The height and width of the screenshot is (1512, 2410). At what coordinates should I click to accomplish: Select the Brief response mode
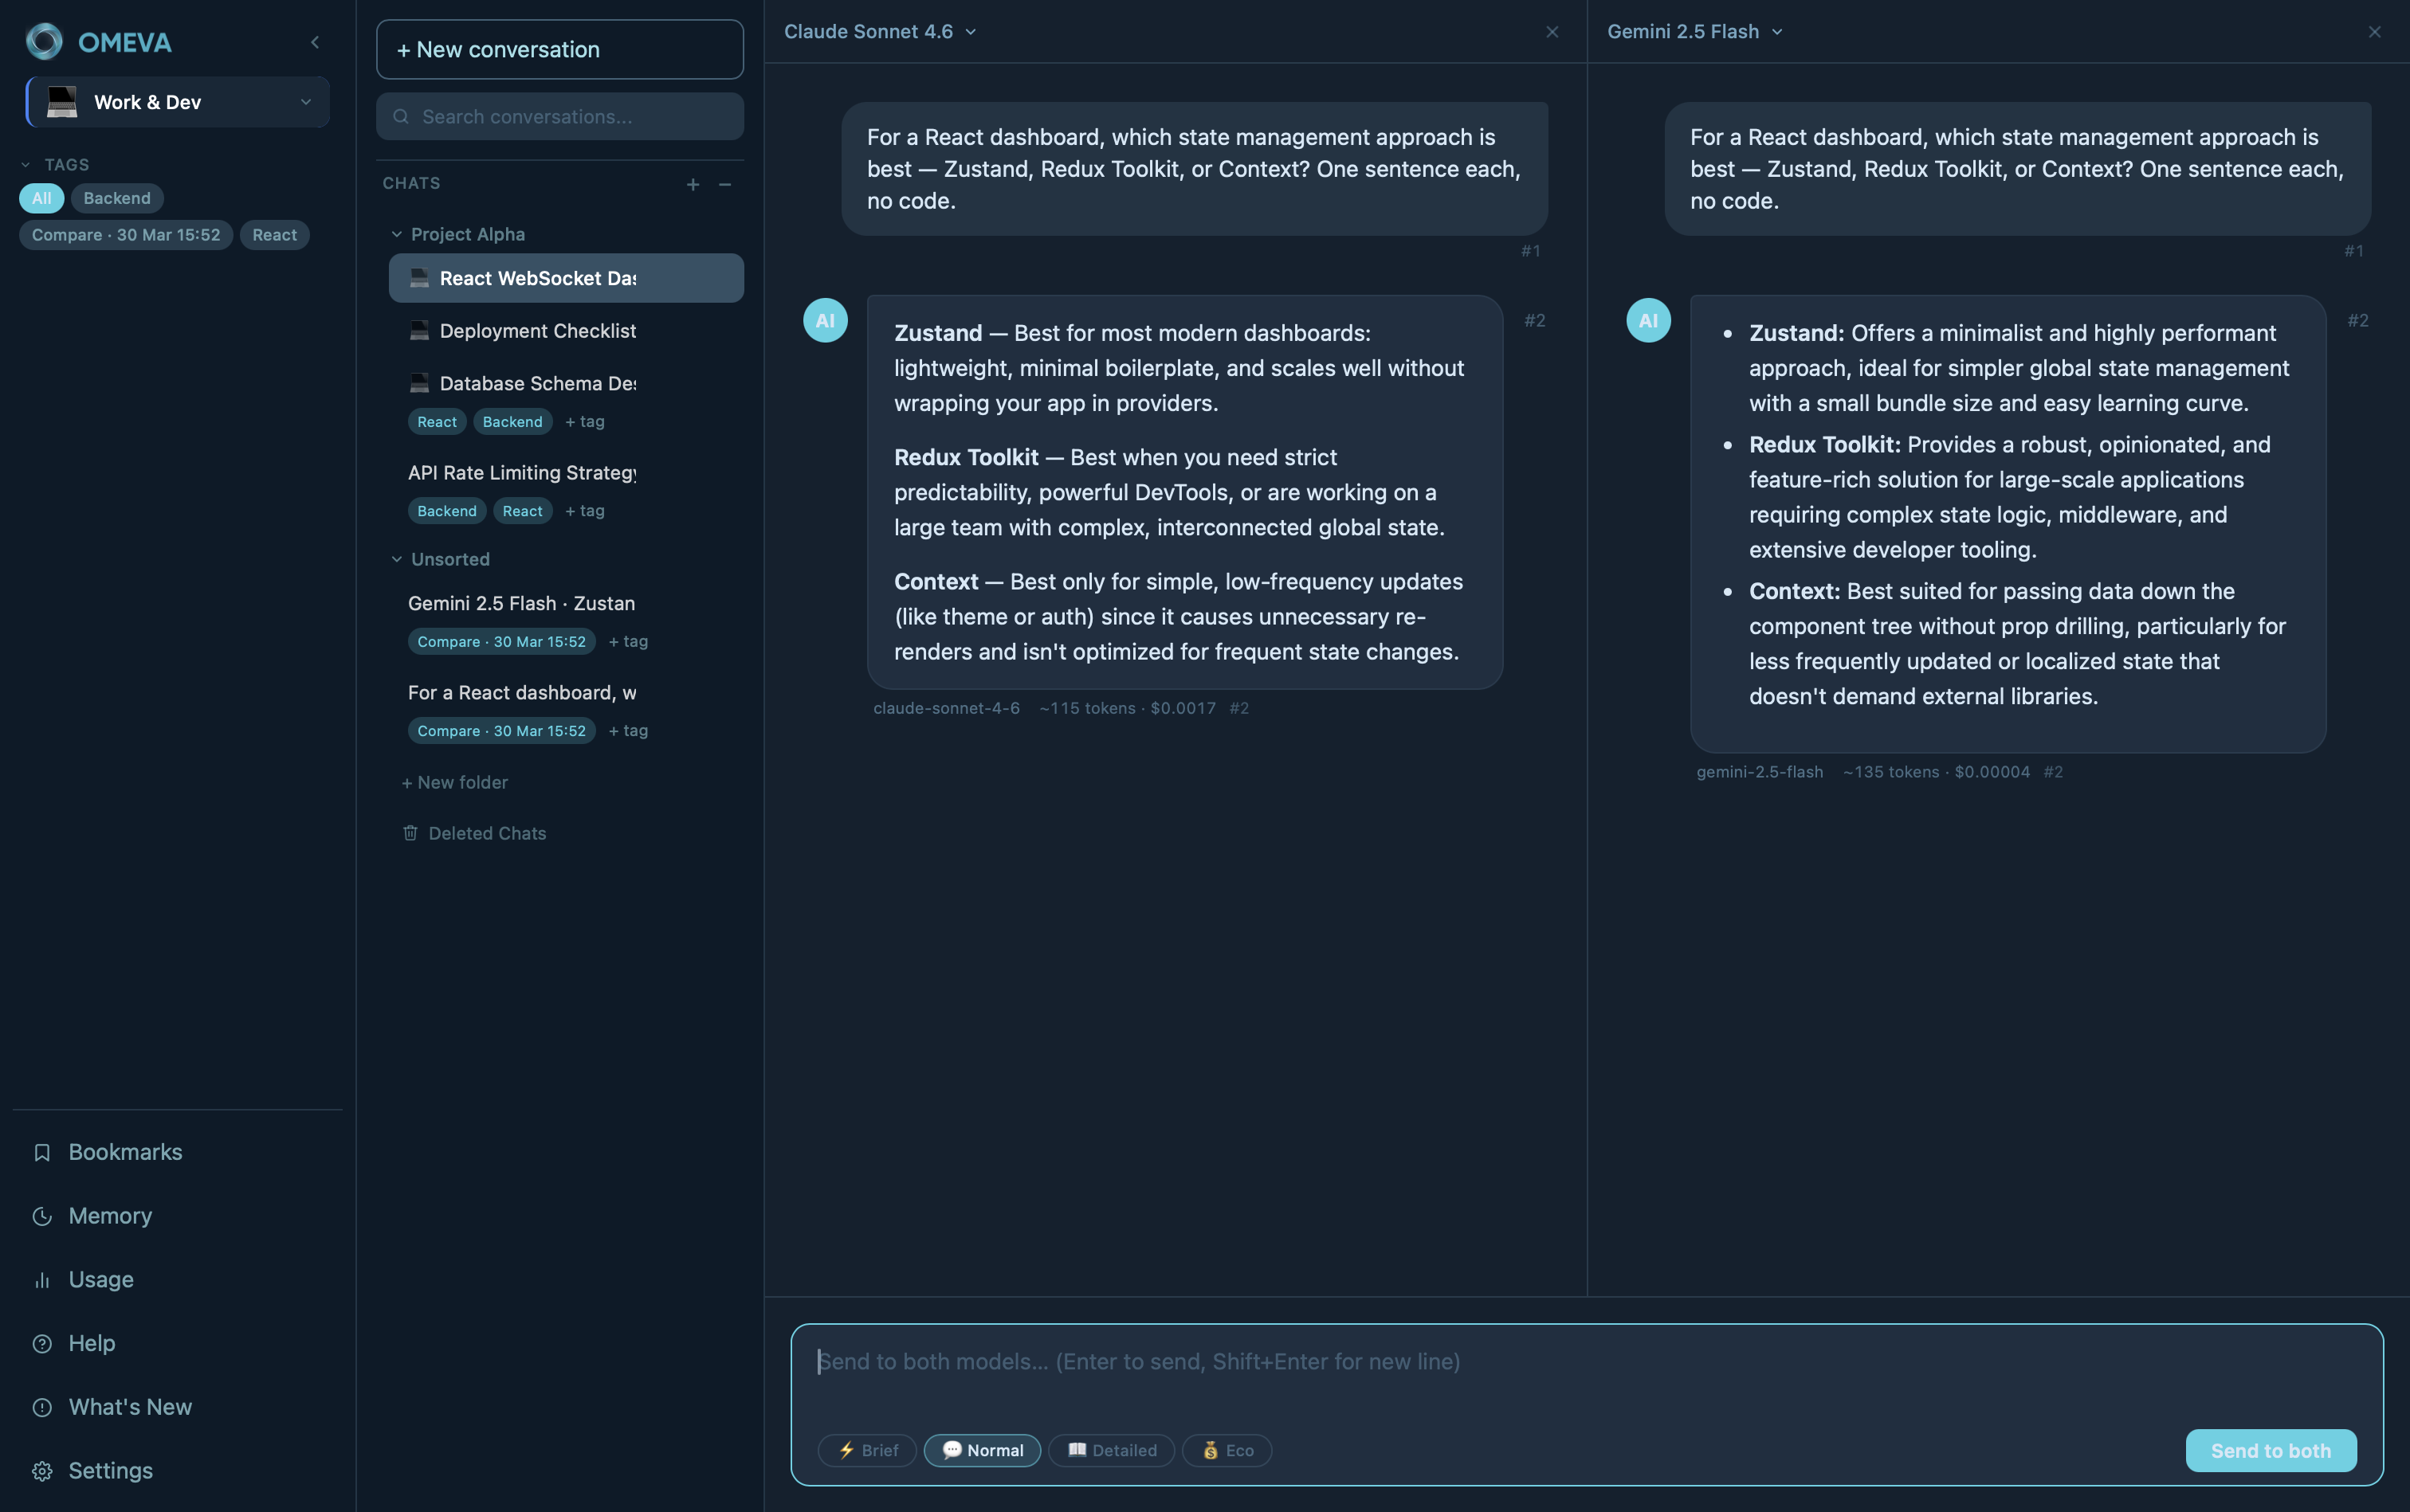click(866, 1450)
